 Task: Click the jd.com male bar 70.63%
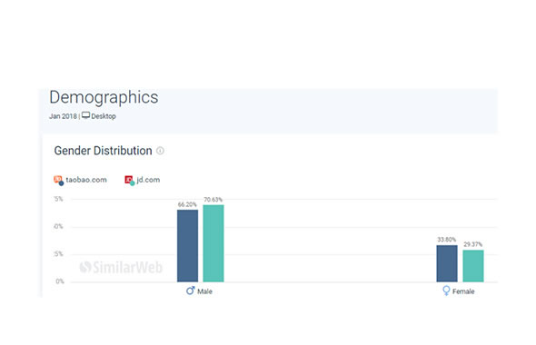click(213, 243)
